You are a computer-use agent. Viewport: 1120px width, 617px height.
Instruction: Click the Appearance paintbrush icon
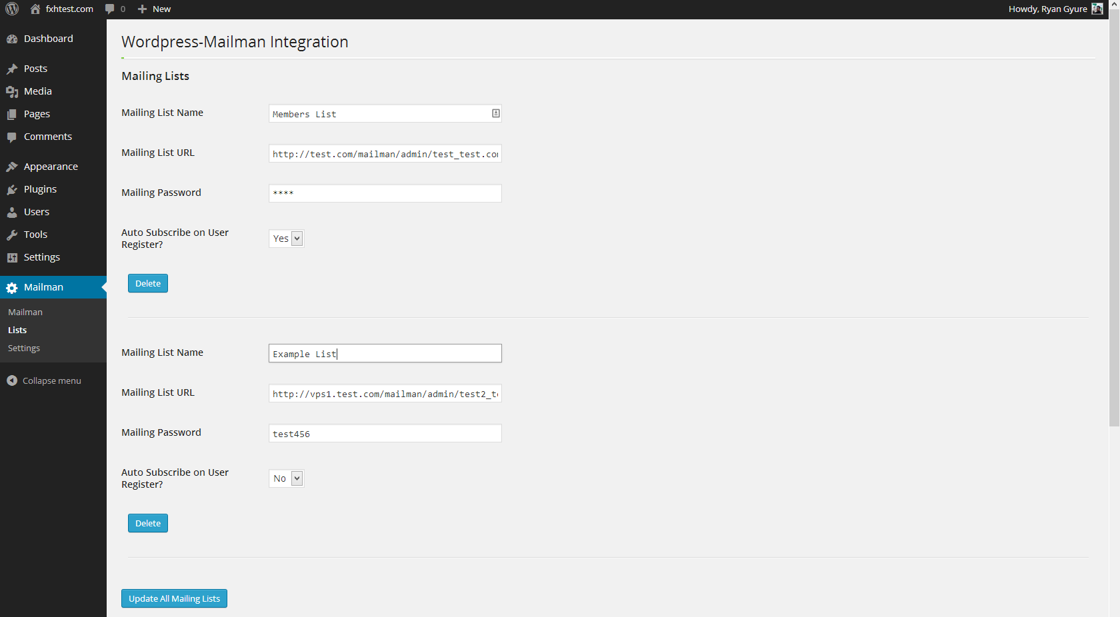tap(12, 167)
